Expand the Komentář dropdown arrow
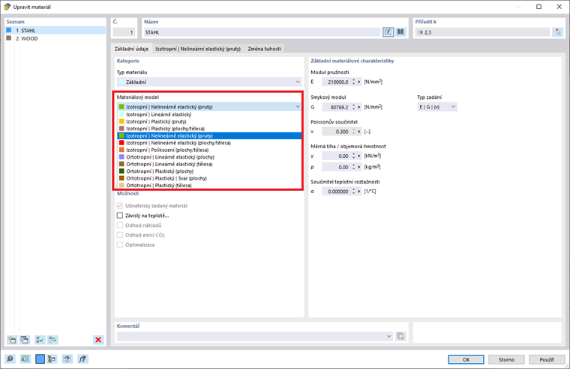The width and height of the screenshot is (570, 369). coord(388,336)
